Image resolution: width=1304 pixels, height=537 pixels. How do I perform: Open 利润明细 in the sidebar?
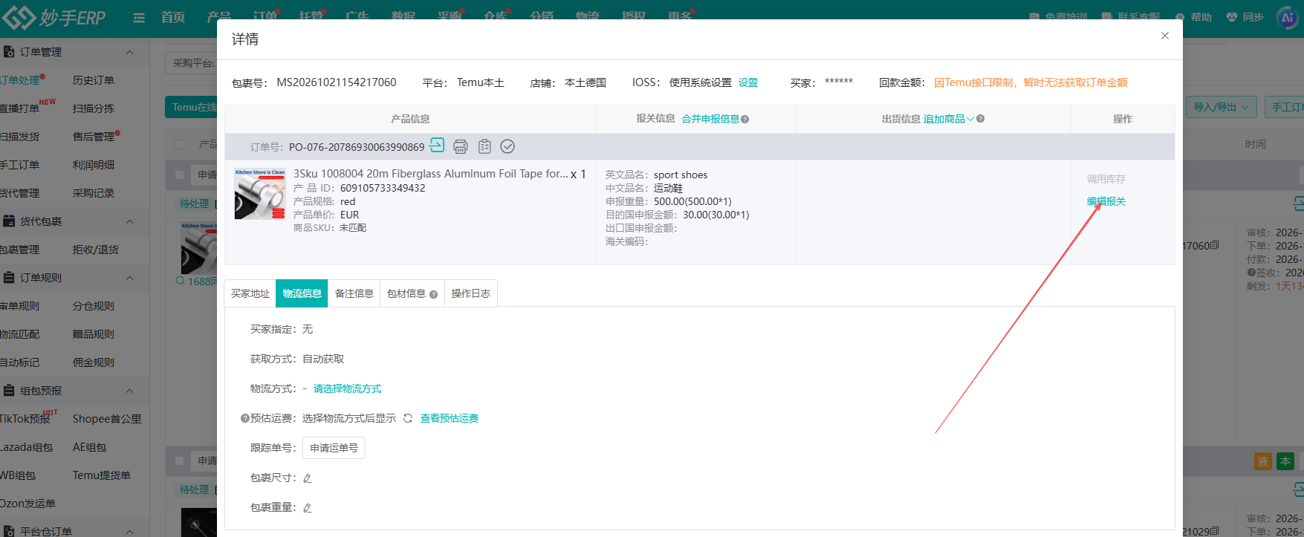(94, 165)
